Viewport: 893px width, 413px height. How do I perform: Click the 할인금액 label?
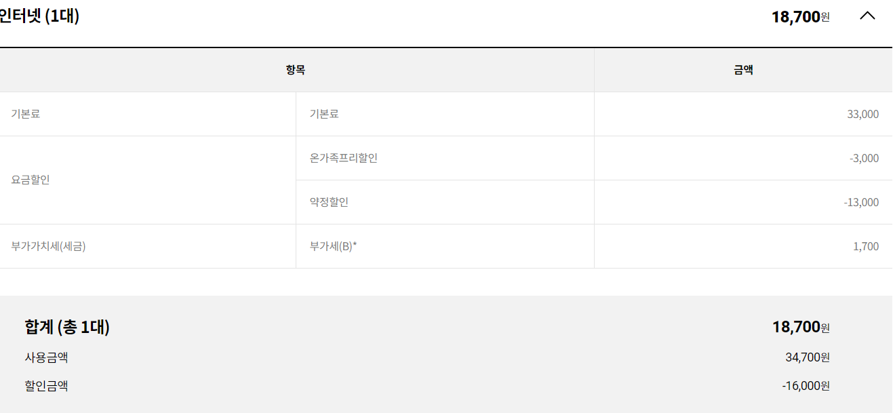[x=46, y=386]
